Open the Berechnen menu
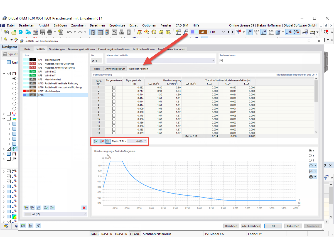334x251 pixels. 98,25
